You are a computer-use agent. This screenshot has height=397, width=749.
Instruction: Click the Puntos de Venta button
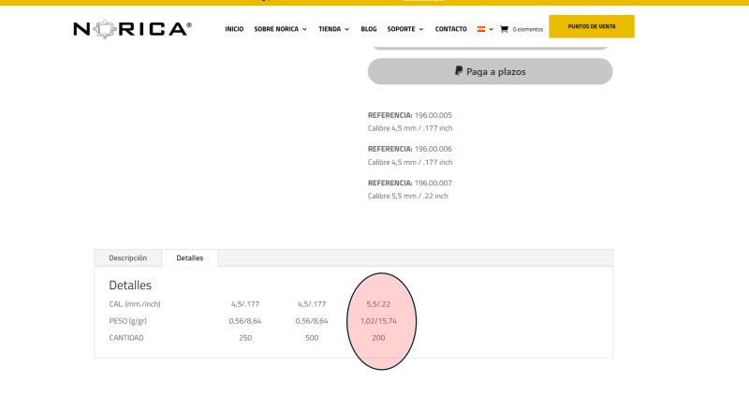[x=591, y=26]
